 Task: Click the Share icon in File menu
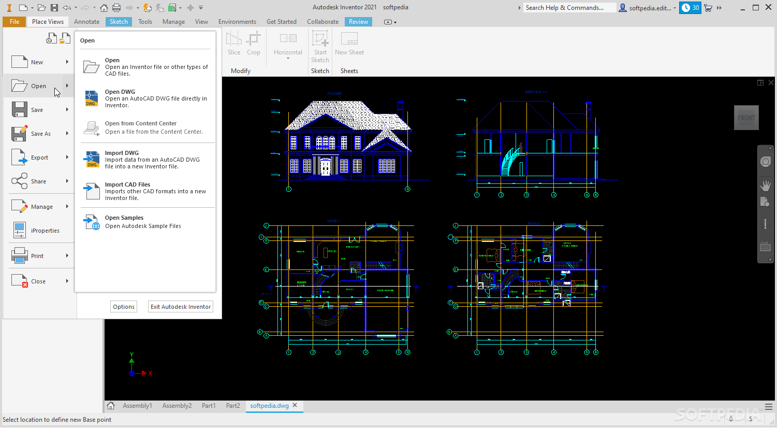pyautogui.click(x=20, y=181)
